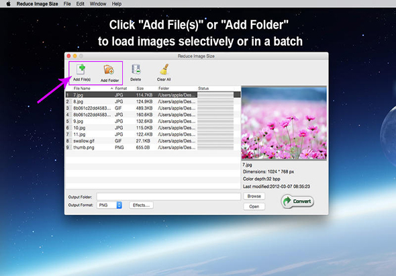Open the Edit menu
Image resolution: width=396 pixels, height=276 pixels.
[x=81, y=4]
